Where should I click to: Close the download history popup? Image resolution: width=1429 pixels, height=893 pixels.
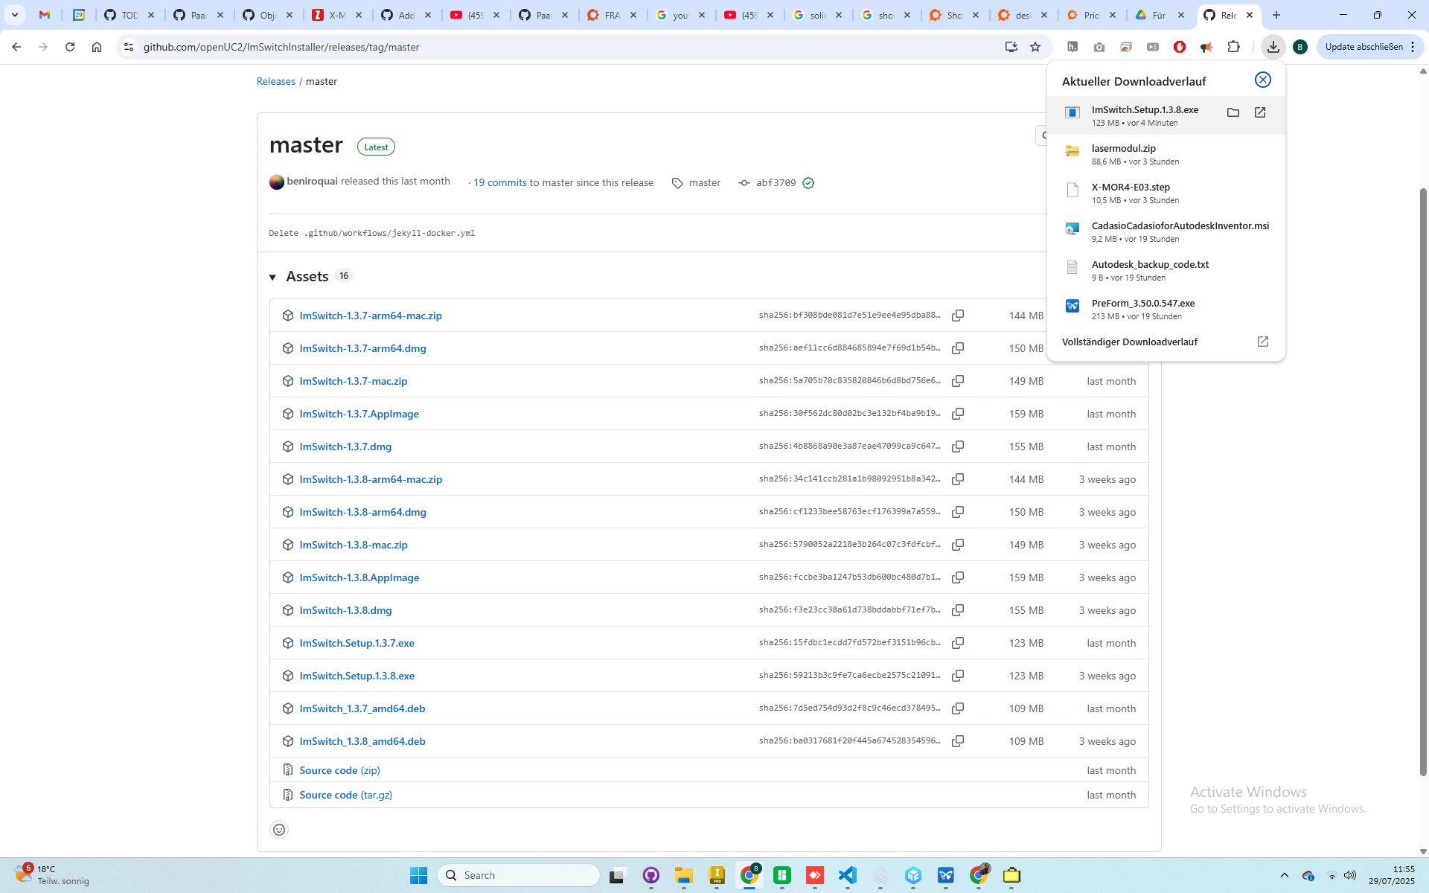(x=1263, y=80)
